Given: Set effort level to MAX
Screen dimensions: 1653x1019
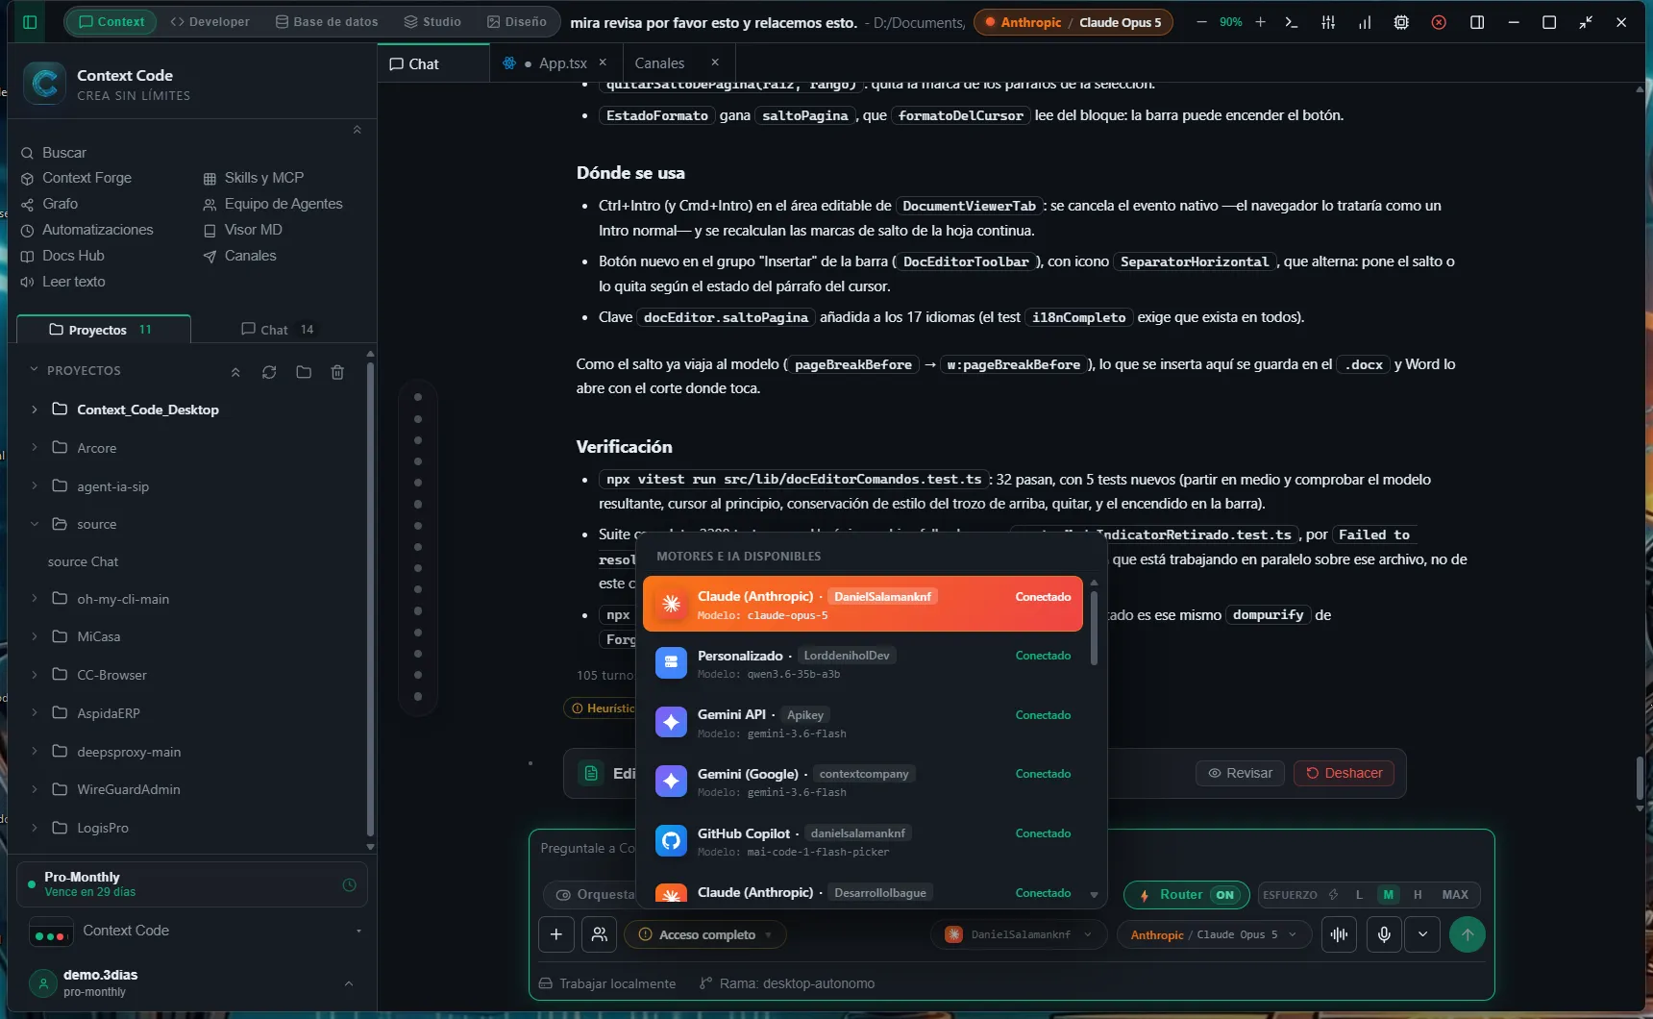Looking at the screenshot, I should coord(1455,895).
